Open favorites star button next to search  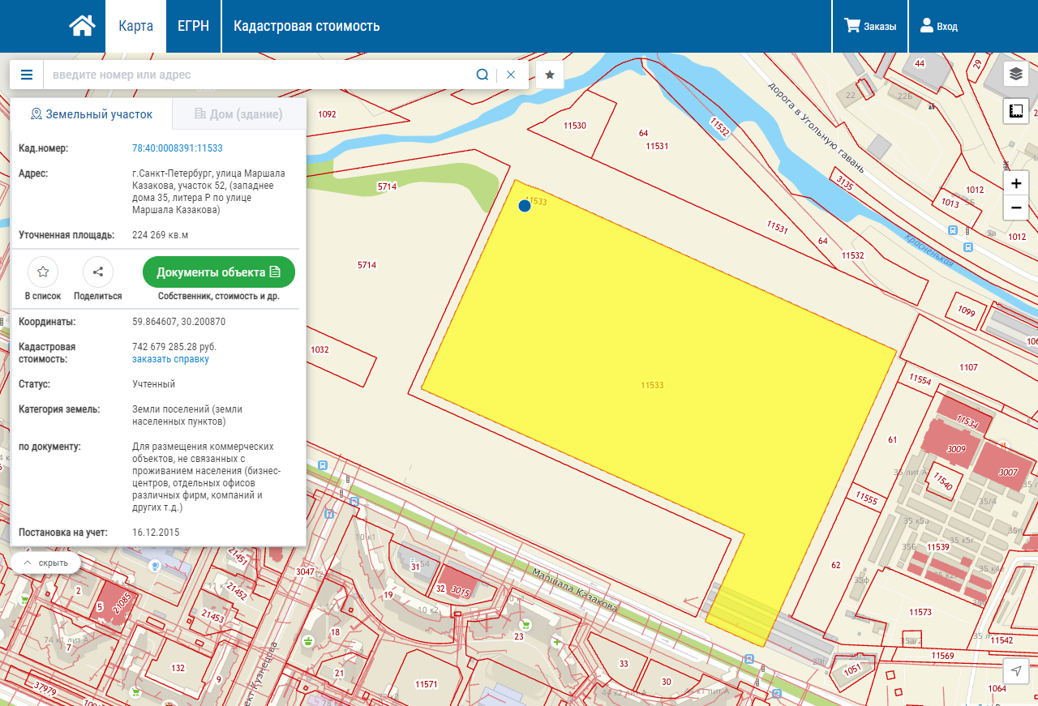tap(550, 75)
